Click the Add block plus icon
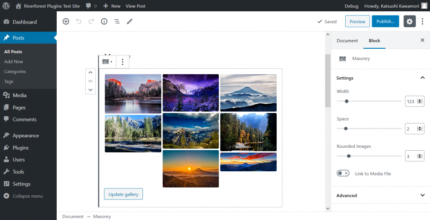This screenshot has height=220, width=430. pos(66,21)
